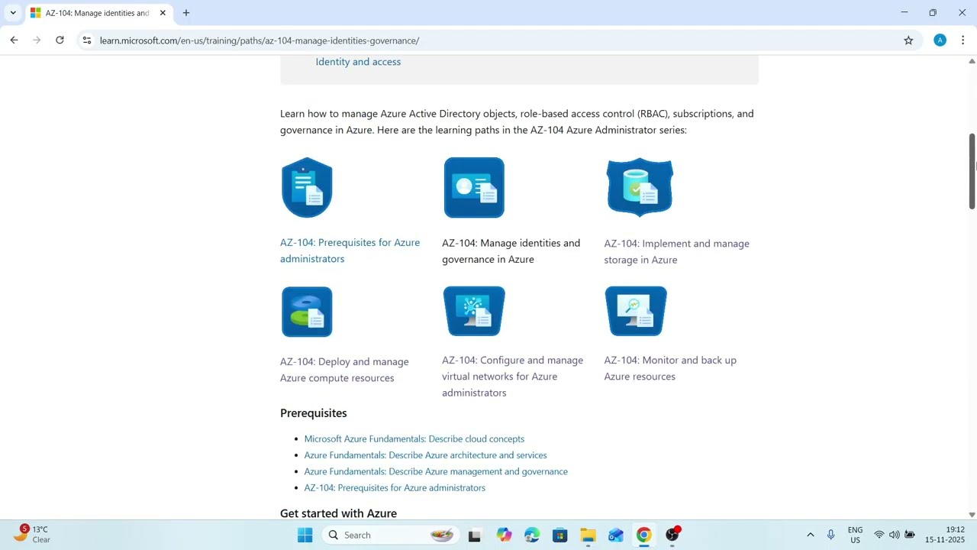Open the AZ-104 Prerequisites link in the bullet list
Screen dimensions: 977x550
(395, 487)
